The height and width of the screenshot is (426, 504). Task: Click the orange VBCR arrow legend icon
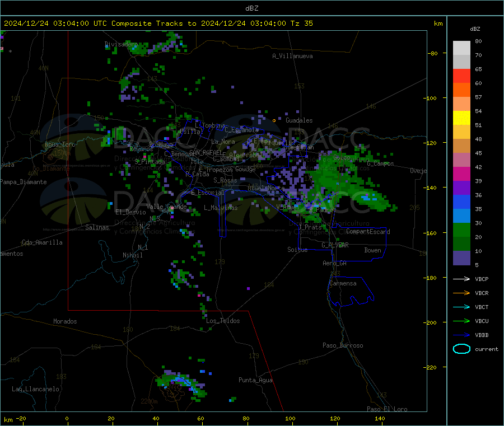(x=461, y=293)
